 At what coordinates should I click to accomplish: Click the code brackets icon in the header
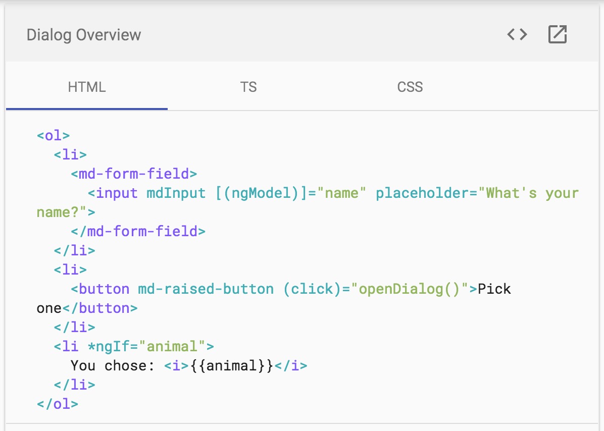tap(517, 34)
